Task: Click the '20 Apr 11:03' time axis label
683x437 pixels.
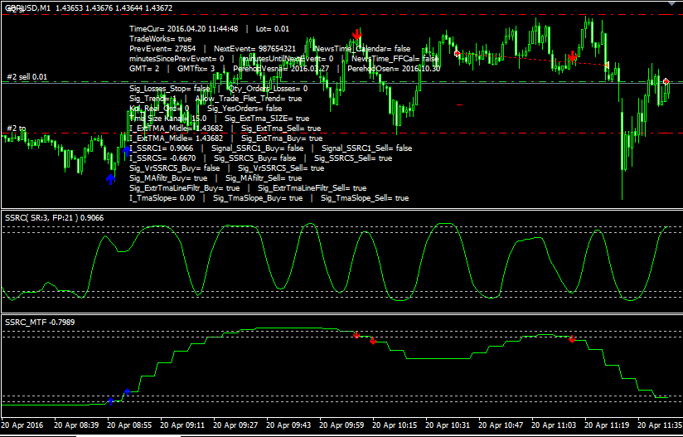Action: coord(555,425)
